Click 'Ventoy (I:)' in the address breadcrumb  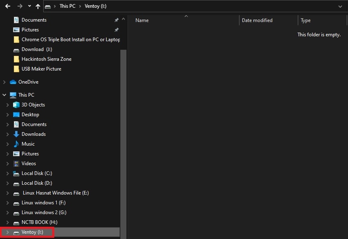(x=95, y=6)
